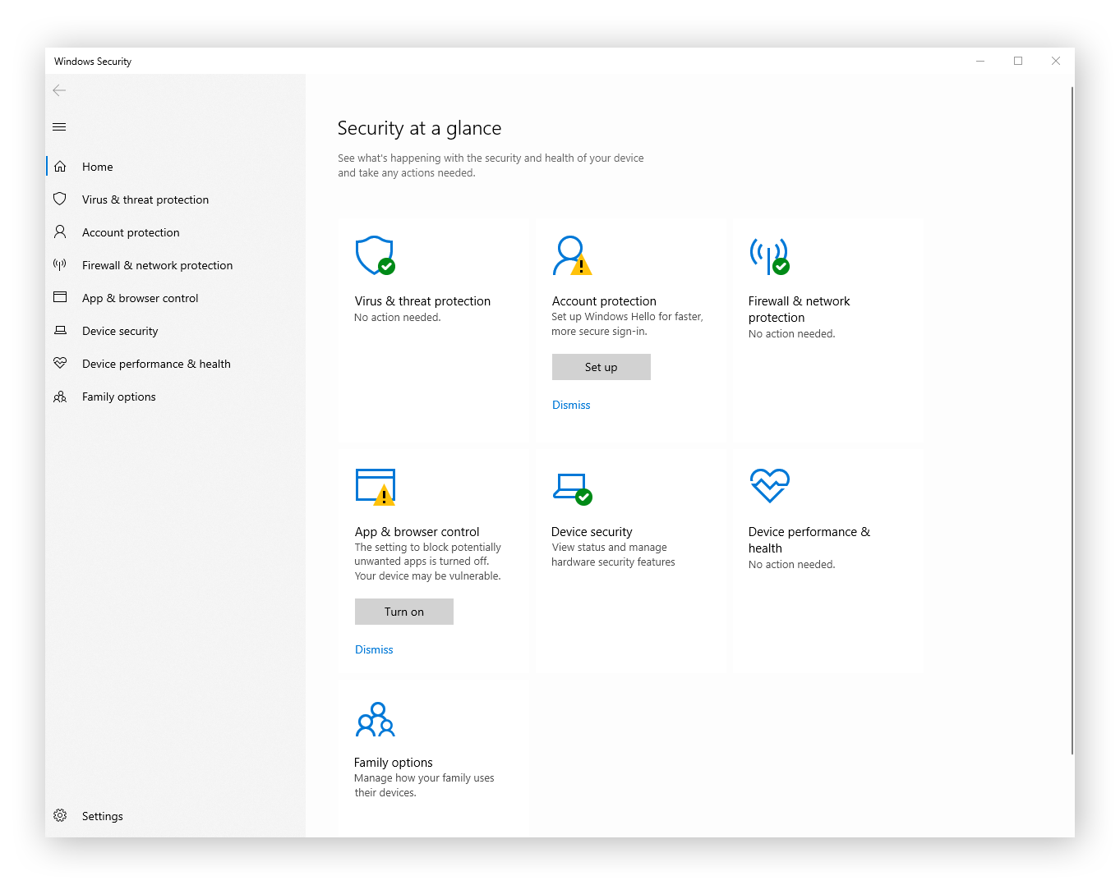The width and height of the screenshot is (1120, 885).
Task: Open the navigation hamburger menu
Action: pyautogui.click(x=58, y=126)
